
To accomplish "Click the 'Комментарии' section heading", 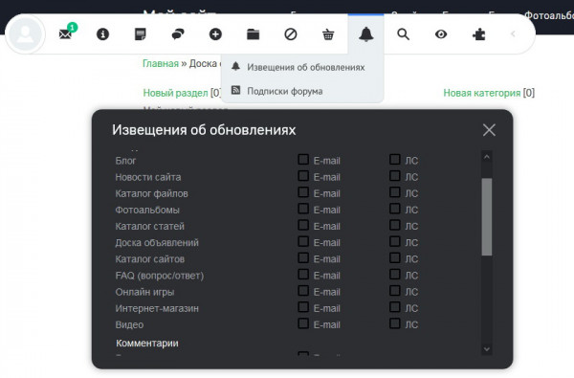I will point(147,344).
